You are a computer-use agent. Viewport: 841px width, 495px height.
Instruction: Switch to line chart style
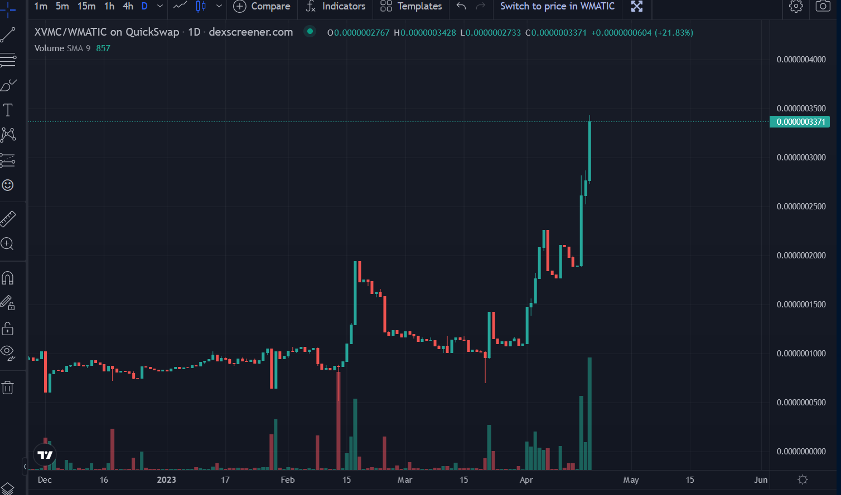click(x=180, y=6)
